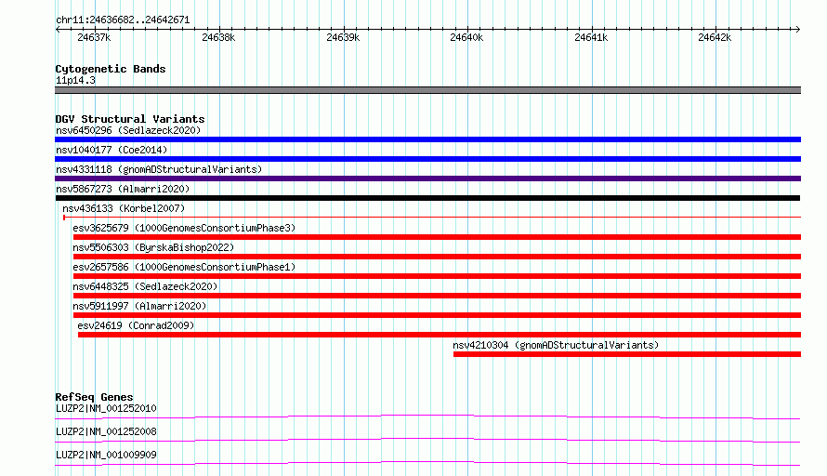Click the 24642k ruler label

(x=715, y=37)
